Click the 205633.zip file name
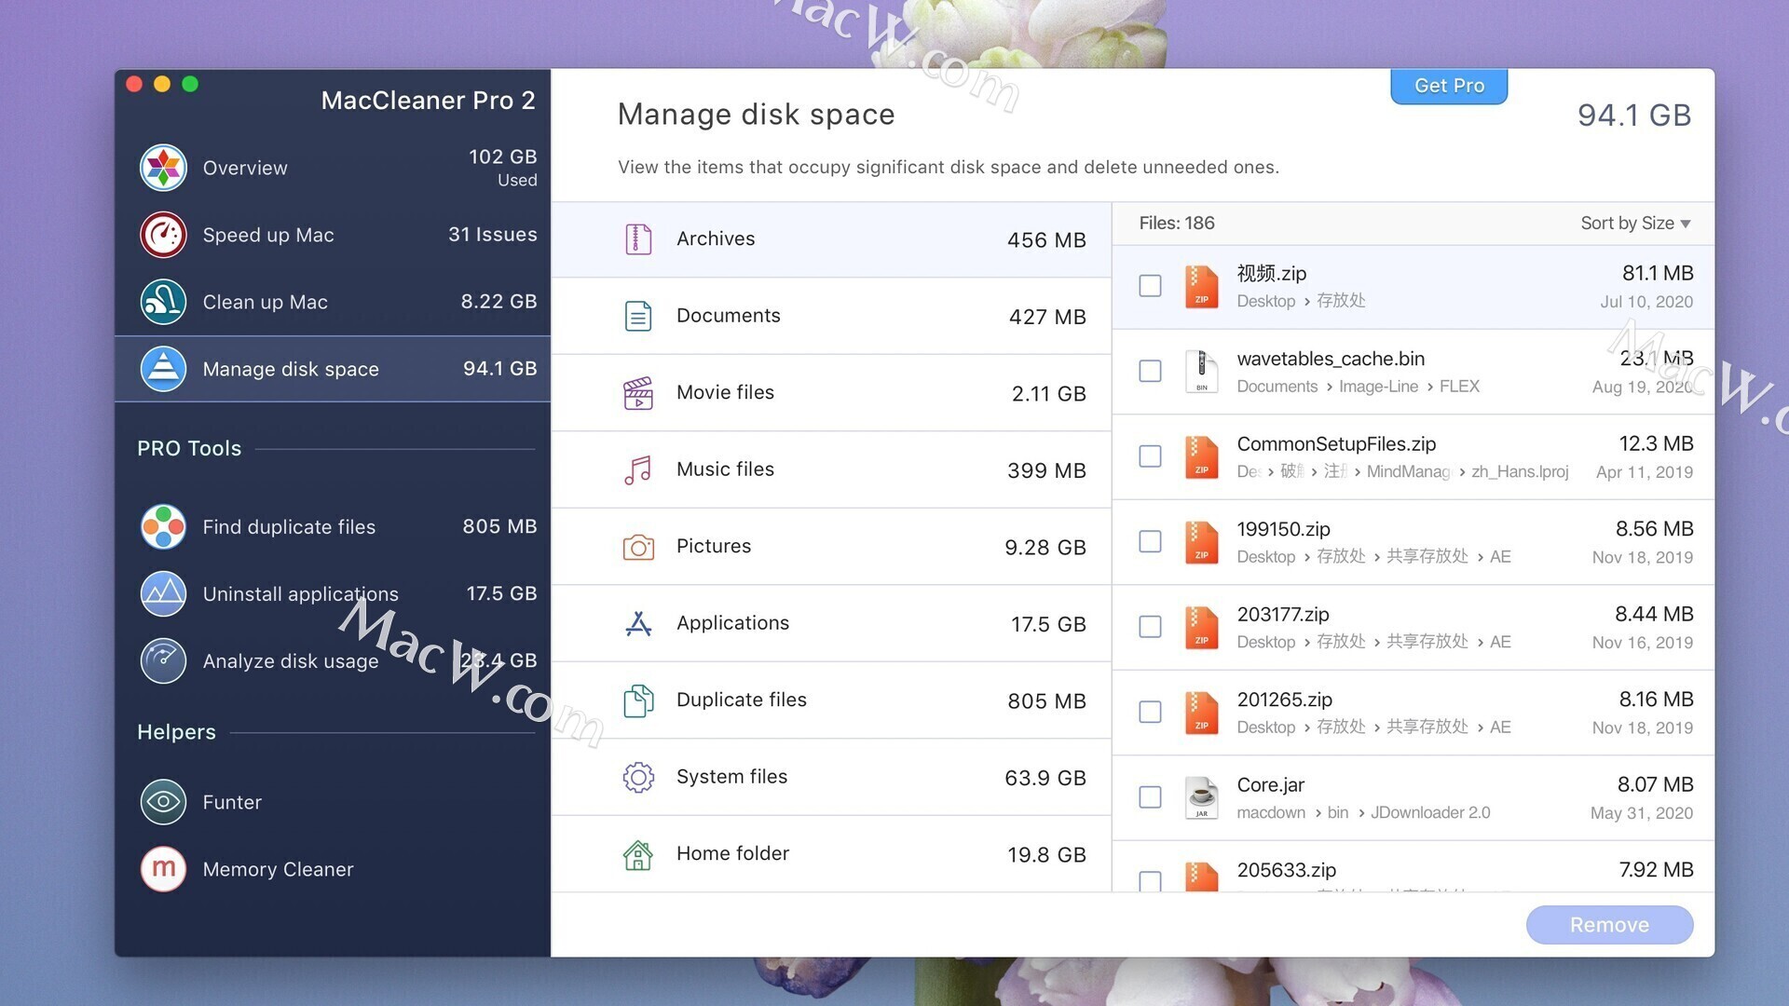This screenshot has height=1006, width=1789. [1286, 870]
